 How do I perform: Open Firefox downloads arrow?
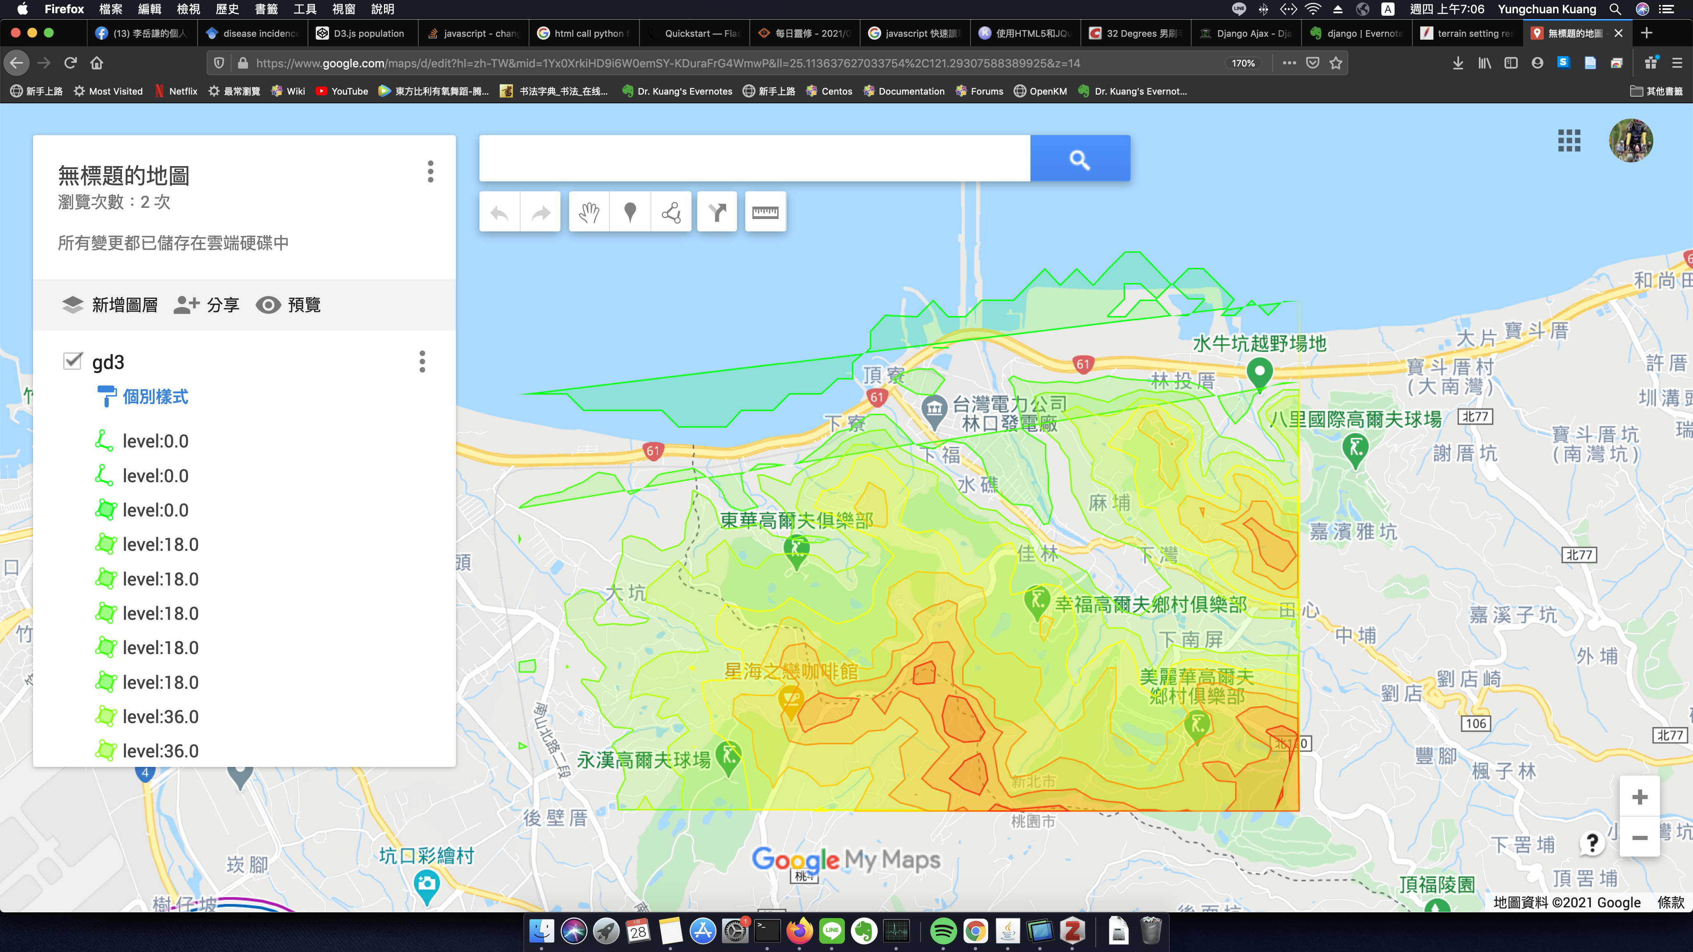tap(1457, 63)
